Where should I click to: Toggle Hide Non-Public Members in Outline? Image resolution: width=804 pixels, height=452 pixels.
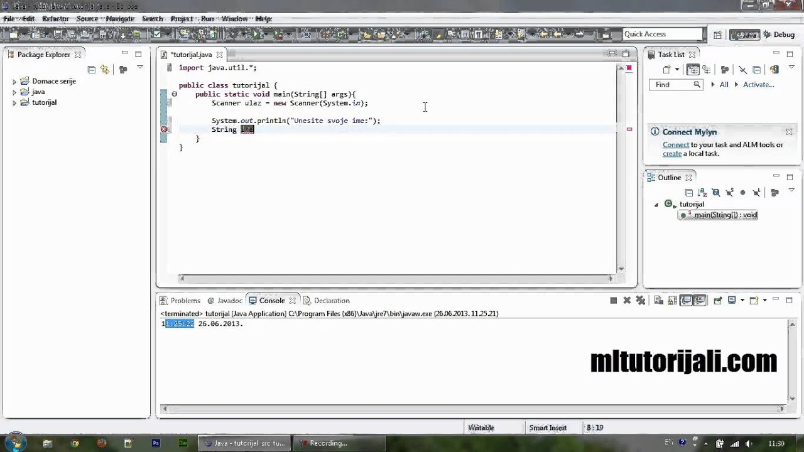(x=742, y=193)
